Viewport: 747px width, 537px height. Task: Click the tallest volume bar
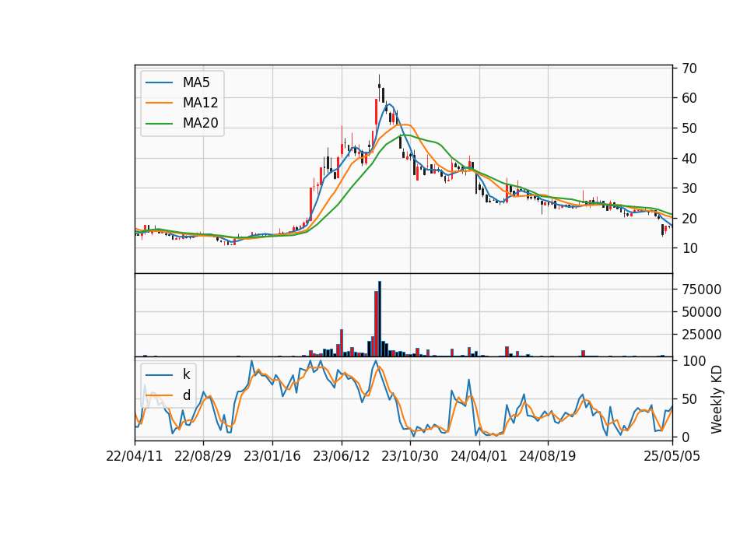(x=380, y=319)
